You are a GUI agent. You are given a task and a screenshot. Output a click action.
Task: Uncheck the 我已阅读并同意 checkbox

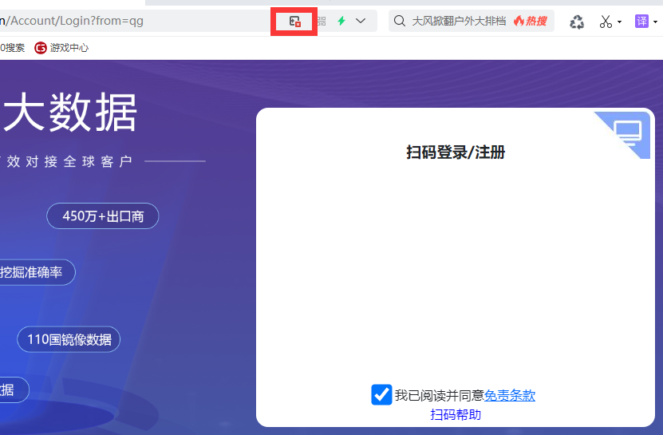(x=381, y=395)
